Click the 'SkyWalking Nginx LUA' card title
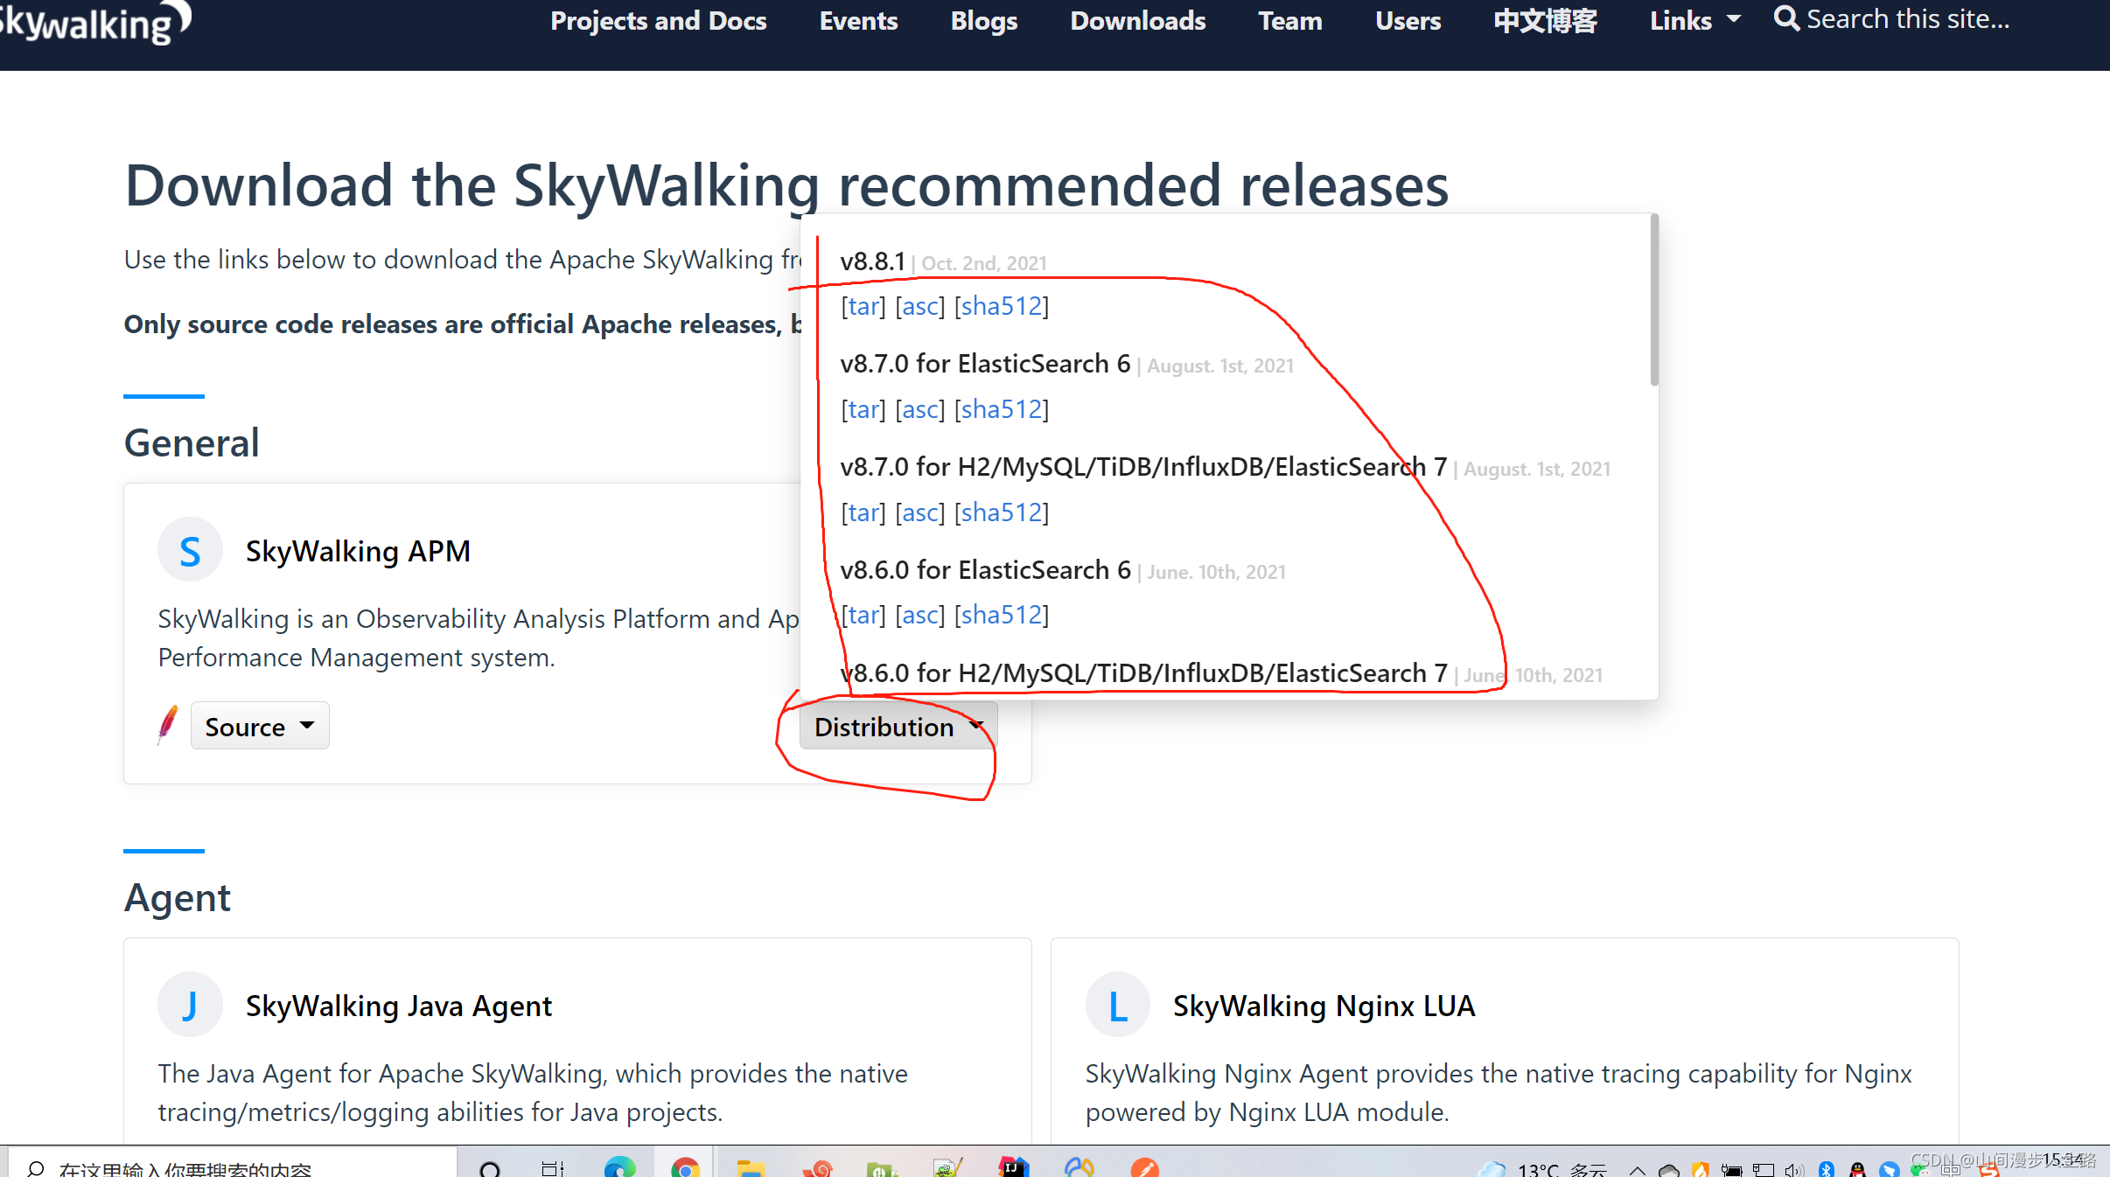Image resolution: width=2110 pixels, height=1177 pixels. point(1324,1006)
